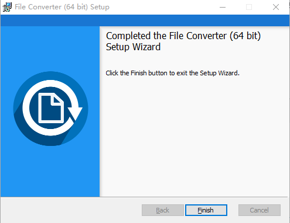
Task: Click the white arrowhead on the logo ring
Action: click(75, 114)
